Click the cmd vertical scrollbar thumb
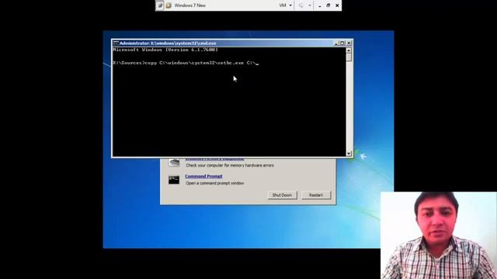Viewport: 497px width, 279px height. (x=349, y=57)
